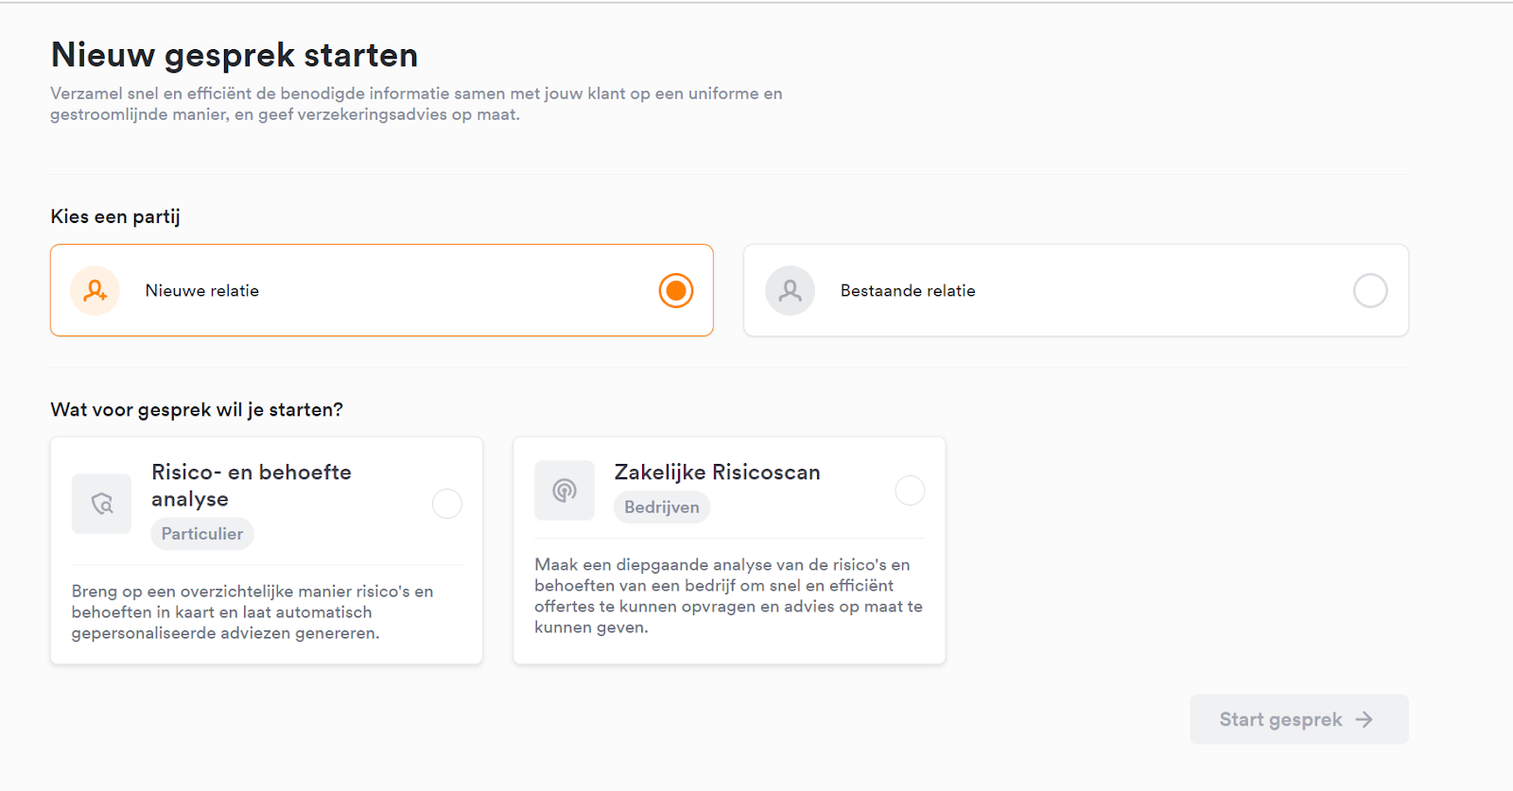
Task: Click the Risico- en behoefte analyse description text
Action: [x=252, y=611]
